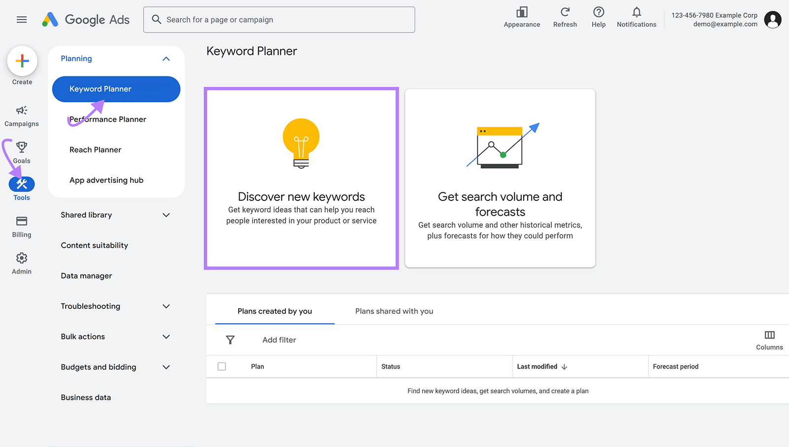Viewport: 789px width, 447px height.
Task: Select the Discover new keywords card
Action: click(301, 178)
